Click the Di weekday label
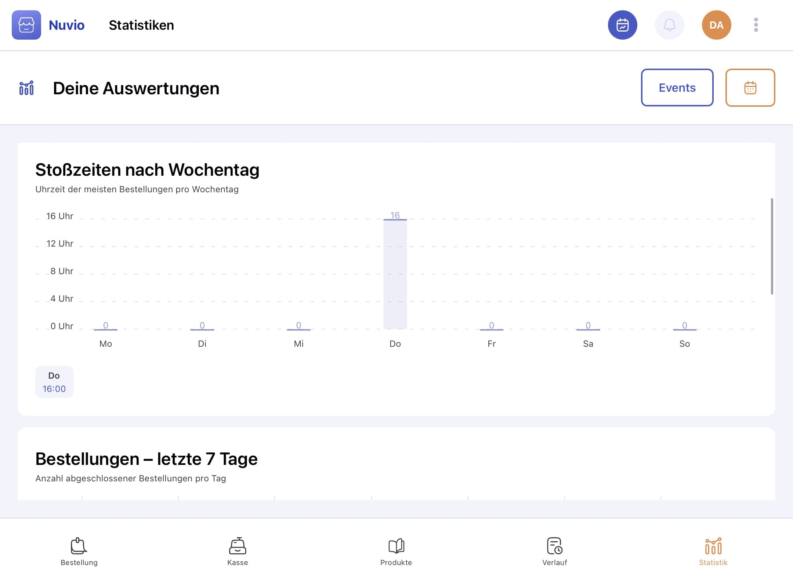This screenshot has width=793, height=579. (x=202, y=344)
